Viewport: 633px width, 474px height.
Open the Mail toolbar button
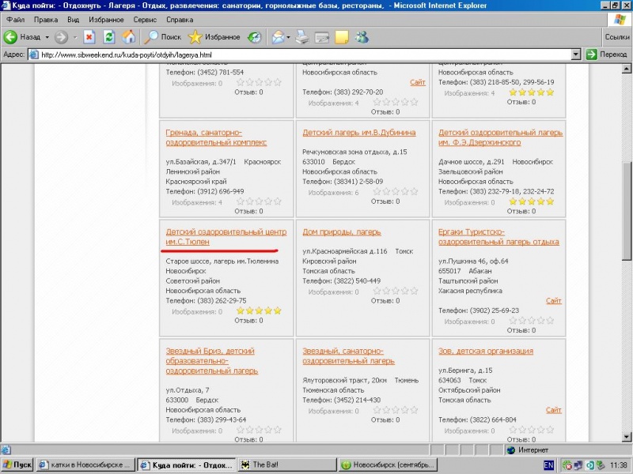(x=279, y=37)
